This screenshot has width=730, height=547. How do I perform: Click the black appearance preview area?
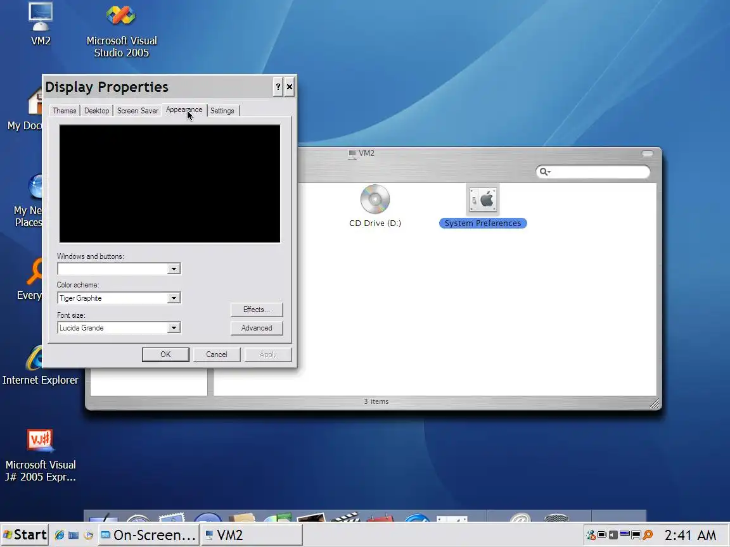click(170, 184)
